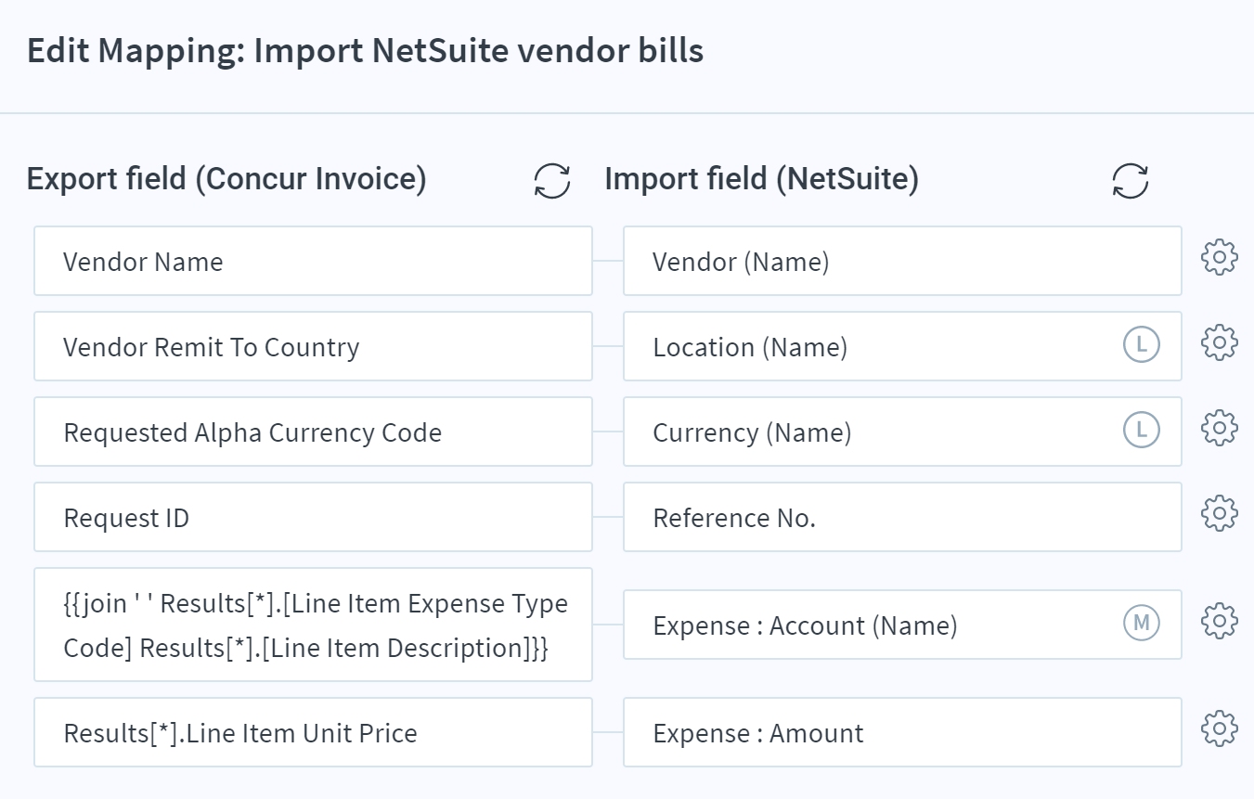Select the Currency (Name) import field
The width and height of the screenshot is (1254, 799).
(x=902, y=432)
